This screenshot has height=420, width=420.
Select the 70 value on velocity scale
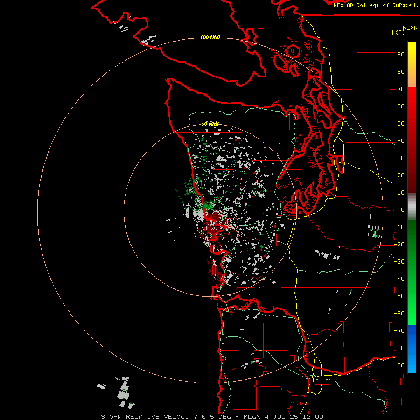coord(401,89)
